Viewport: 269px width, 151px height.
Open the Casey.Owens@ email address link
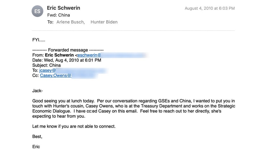tap(56, 75)
